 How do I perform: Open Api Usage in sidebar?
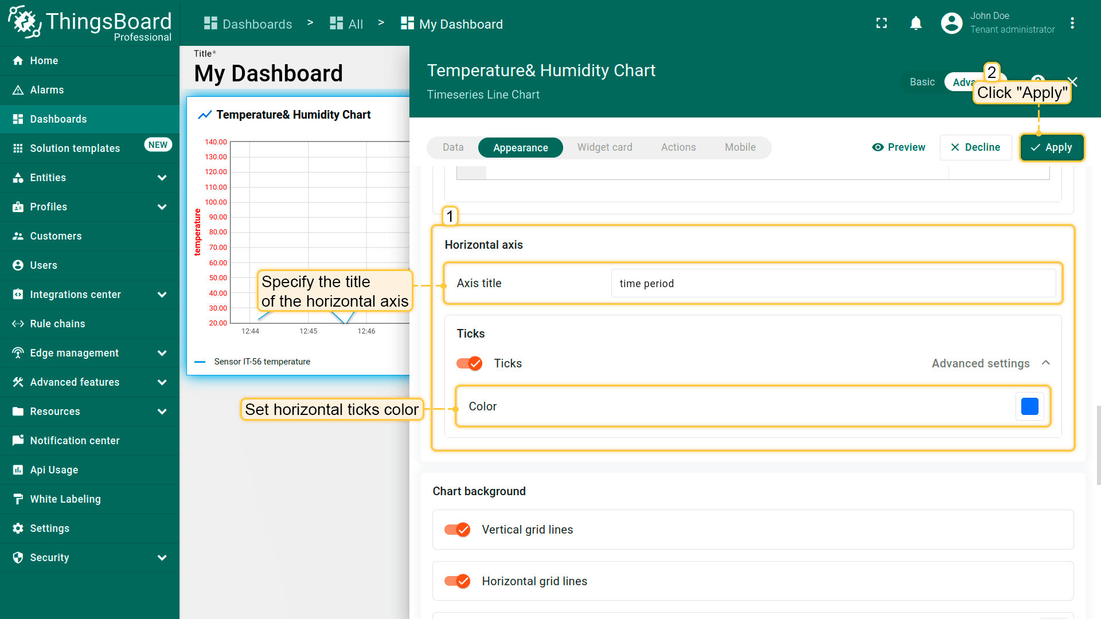coord(54,470)
